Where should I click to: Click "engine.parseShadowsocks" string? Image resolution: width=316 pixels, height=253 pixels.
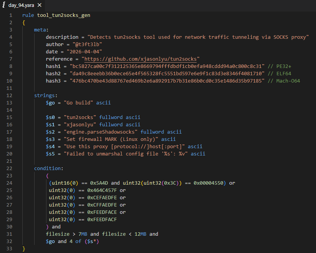101,132
